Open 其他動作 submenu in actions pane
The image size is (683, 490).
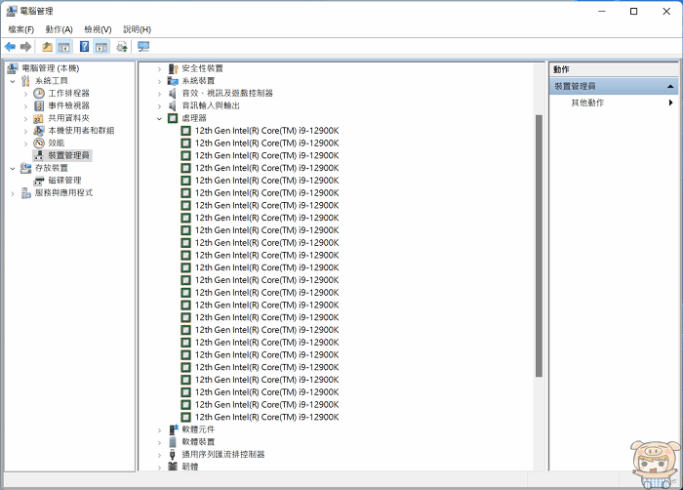click(x=587, y=102)
